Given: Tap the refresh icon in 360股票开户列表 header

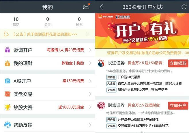Looking at the screenshot, I should coord(184,7).
